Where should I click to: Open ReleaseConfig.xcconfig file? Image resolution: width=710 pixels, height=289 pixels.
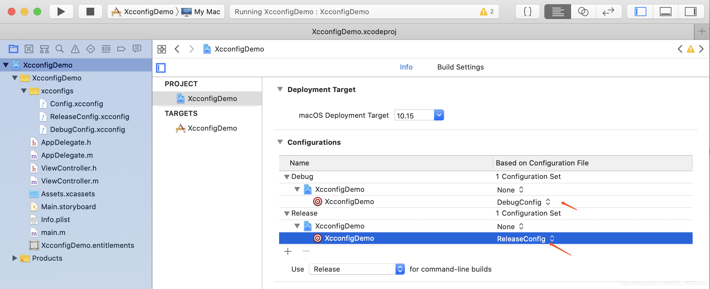(84, 117)
